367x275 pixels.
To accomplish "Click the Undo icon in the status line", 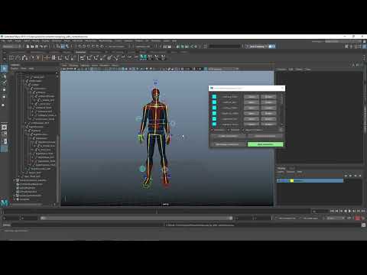I will pyautogui.click(x=41, y=47).
